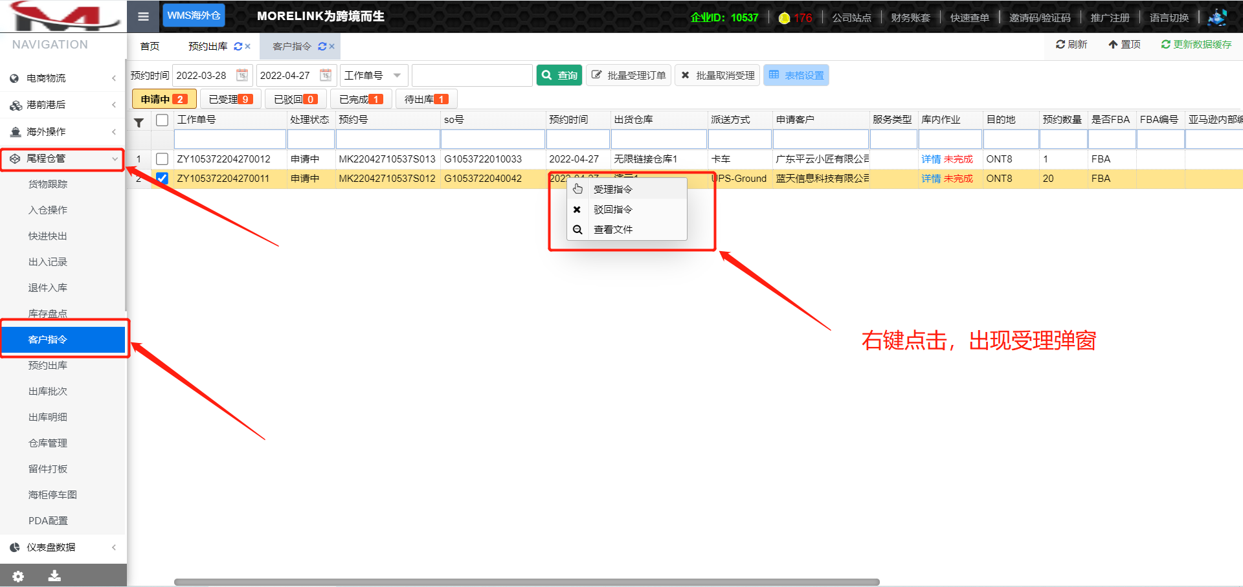Uncheck the row ZY105372204270011 checkbox

point(162,179)
